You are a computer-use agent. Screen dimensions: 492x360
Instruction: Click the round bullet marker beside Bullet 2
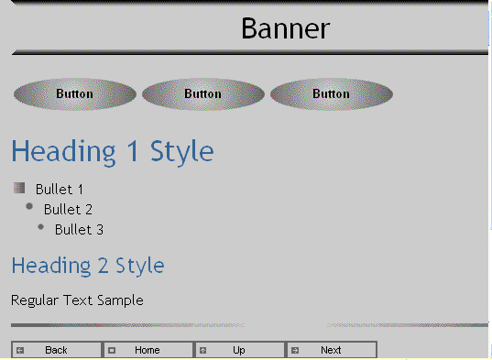point(29,206)
